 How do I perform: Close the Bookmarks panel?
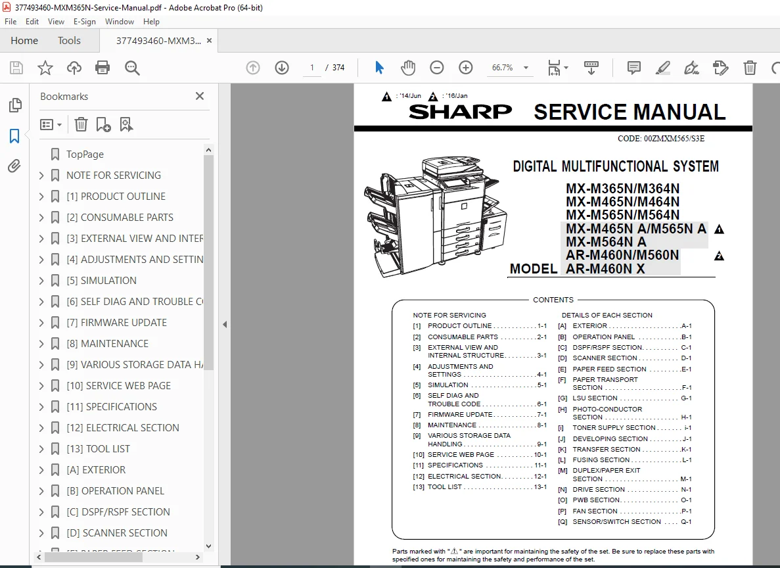[x=200, y=96]
